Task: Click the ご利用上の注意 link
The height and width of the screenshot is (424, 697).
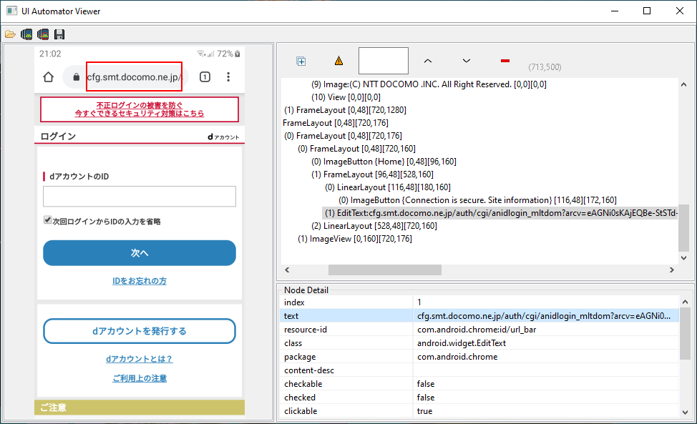Action: (x=140, y=378)
